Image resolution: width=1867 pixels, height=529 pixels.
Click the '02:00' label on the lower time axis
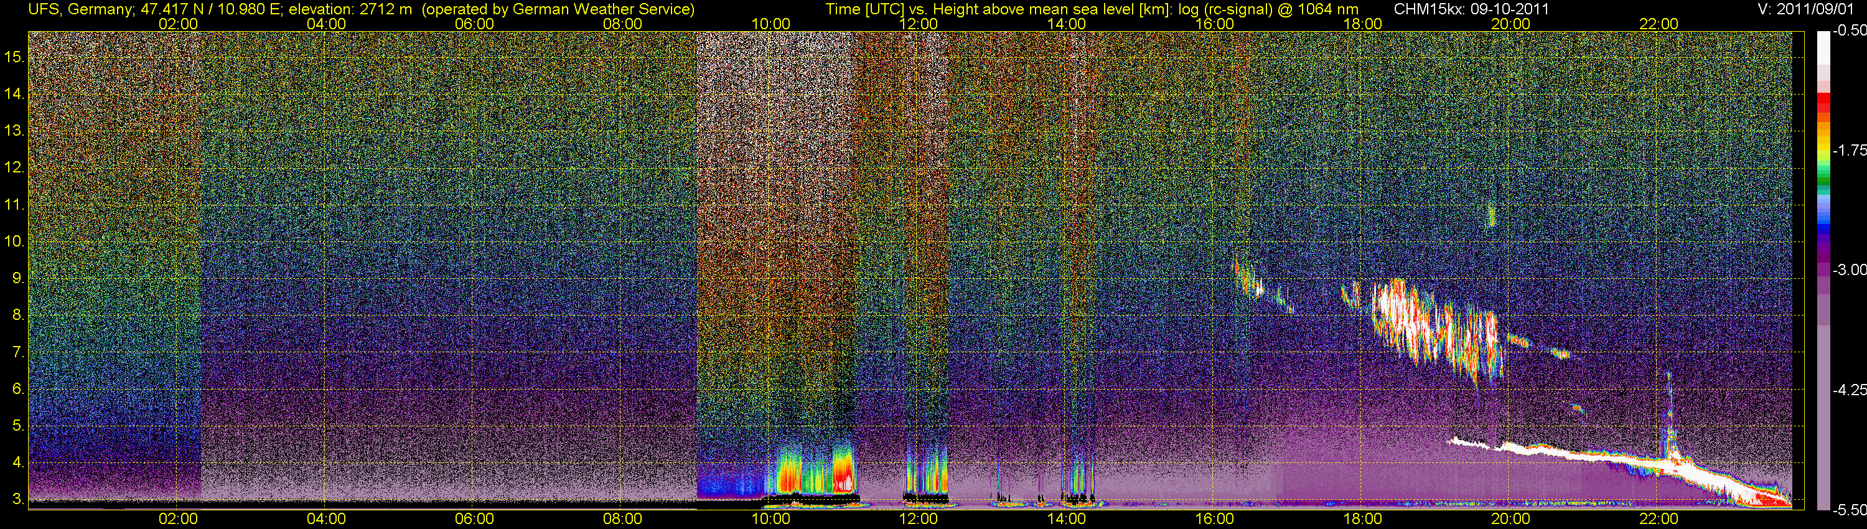(x=177, y=519)
